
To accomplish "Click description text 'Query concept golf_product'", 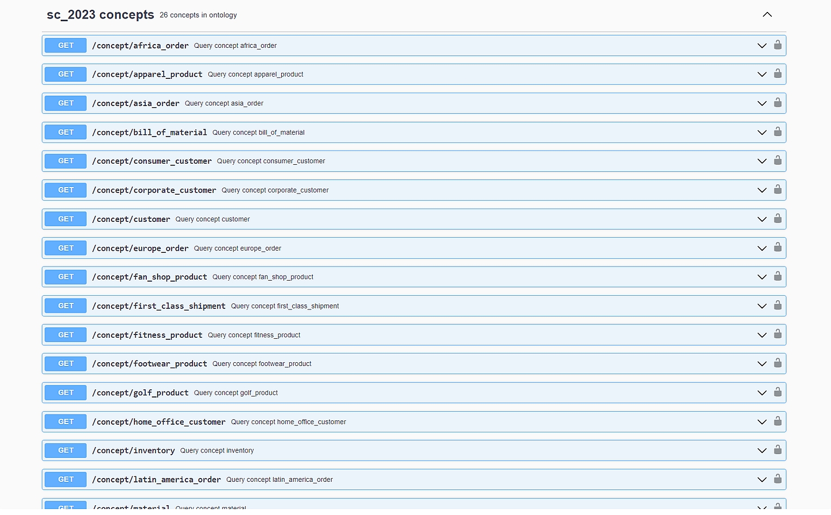I will coord(236,393).
